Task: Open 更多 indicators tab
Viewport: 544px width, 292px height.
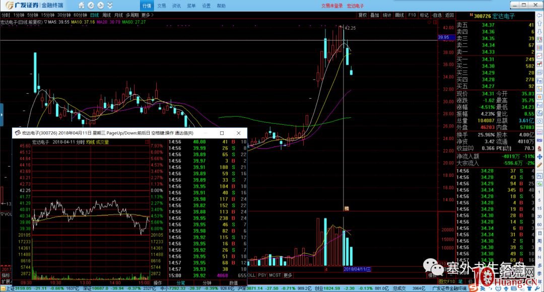Action: 288,275
